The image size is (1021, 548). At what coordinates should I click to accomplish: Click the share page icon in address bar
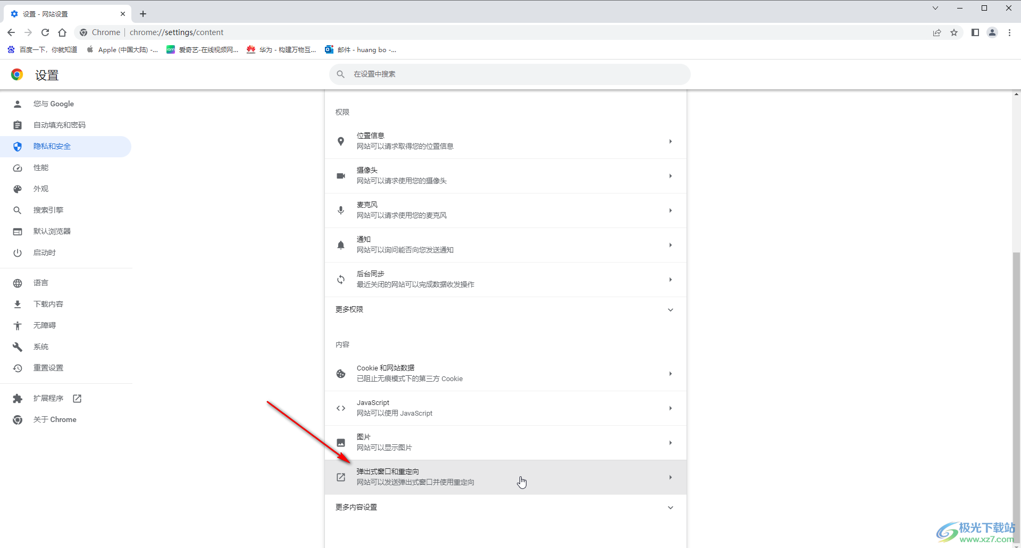point(937,32)
